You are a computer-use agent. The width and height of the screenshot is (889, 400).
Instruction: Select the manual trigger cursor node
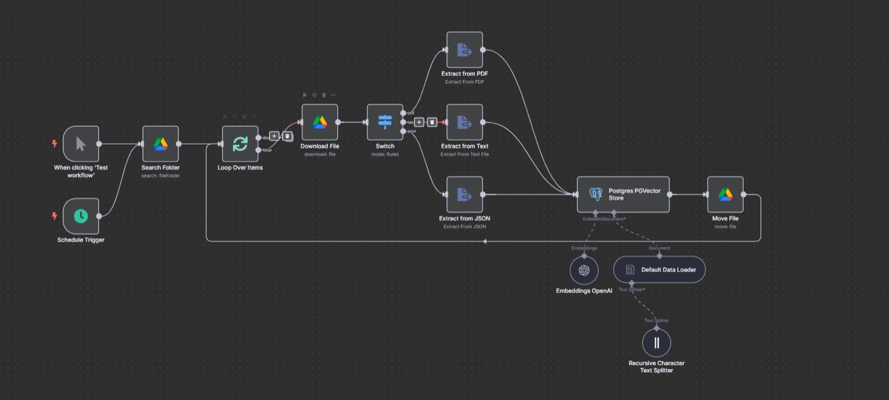pos(81,143)
